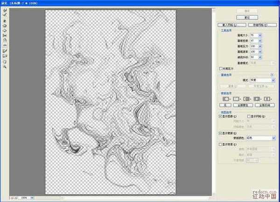Select the Hand tool in Liquify toolbar

point(5,61)
